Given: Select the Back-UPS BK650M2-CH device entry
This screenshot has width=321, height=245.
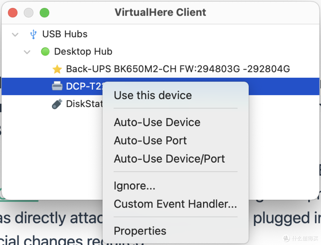Looking at the screenshot, I should click(x=178, y=69).
